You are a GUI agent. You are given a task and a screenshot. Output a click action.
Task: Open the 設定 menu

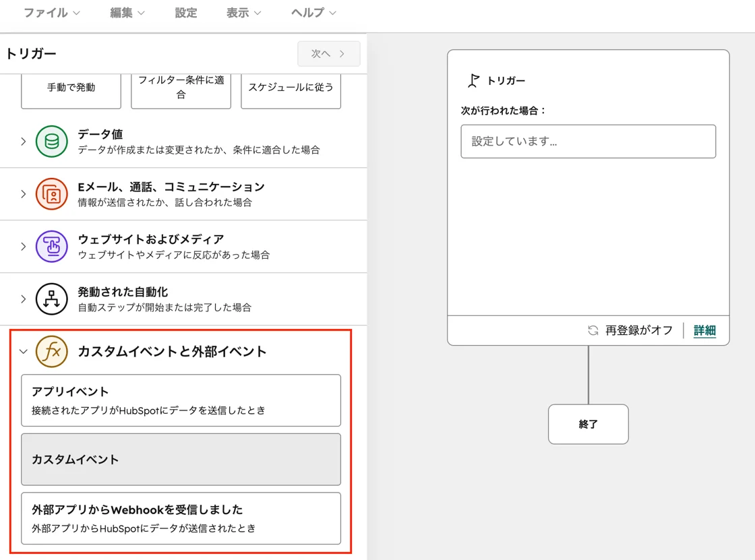pos(185,12)
